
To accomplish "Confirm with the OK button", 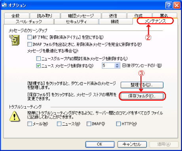I will tap(100, 144).
